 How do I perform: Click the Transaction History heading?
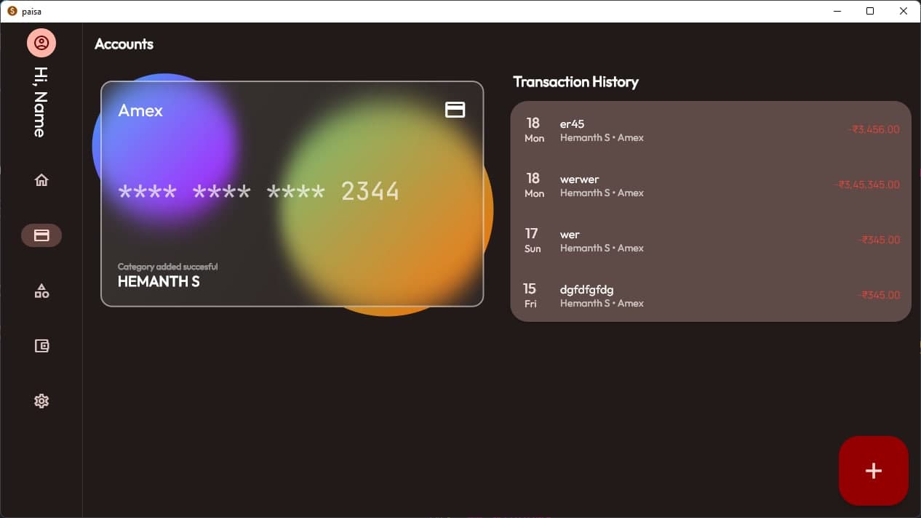pos(575,82)
